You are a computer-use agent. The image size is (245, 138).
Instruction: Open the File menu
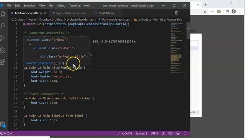coord(9,5)
